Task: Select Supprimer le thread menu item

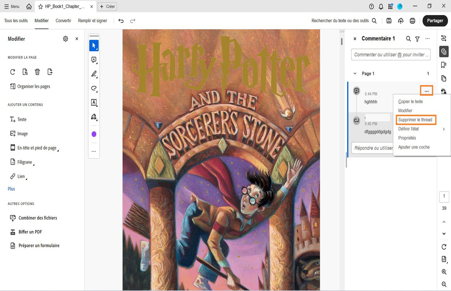Action: pyautogui.click(x=415, y=120)
